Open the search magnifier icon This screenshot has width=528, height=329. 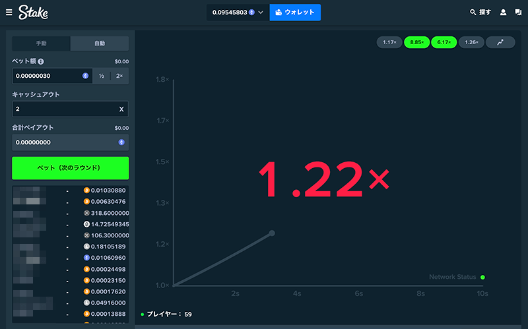pos(473,12)
